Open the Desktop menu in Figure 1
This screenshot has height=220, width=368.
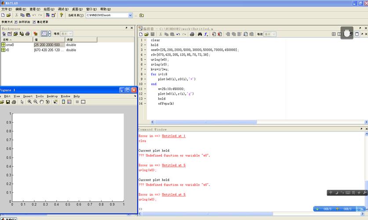point(52,96)
